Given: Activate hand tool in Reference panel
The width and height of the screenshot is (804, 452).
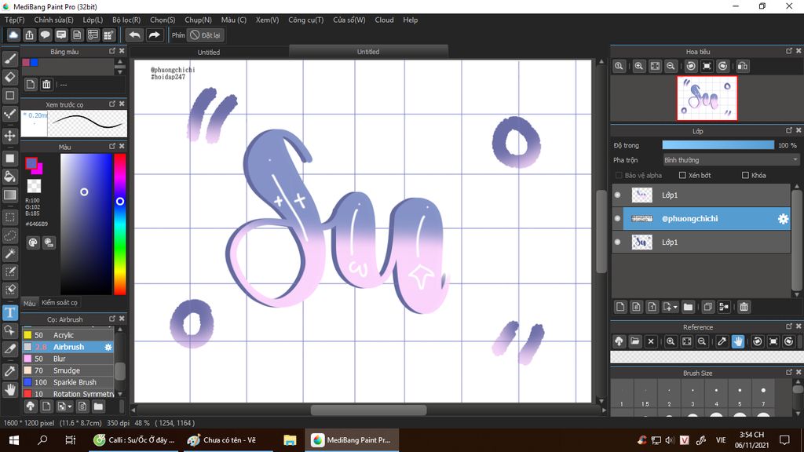Looking at the screenshot, I should [738, 341].
